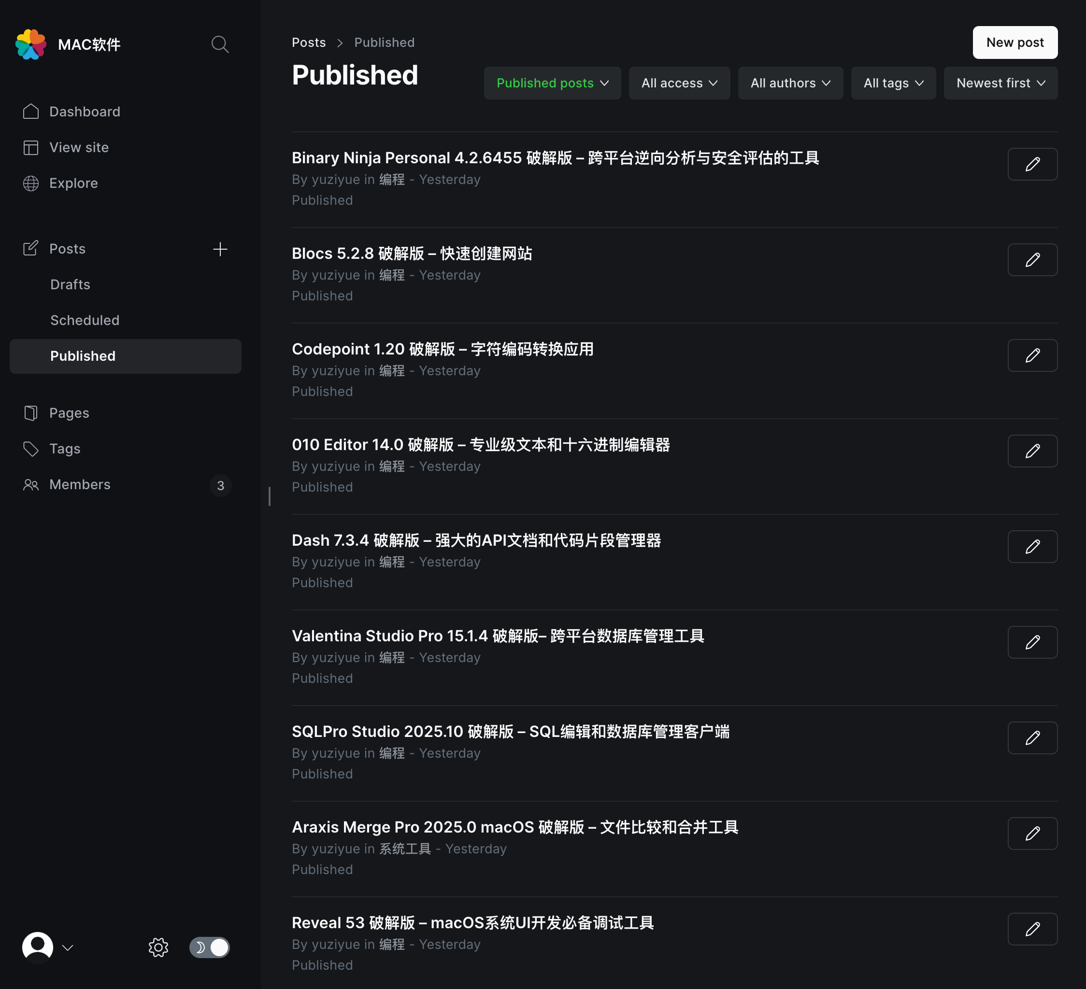The width and height of the screenshot is (1086, 989).
Task: Click the Explore globe icon in sidebar
Action: (x=31, y=183)
